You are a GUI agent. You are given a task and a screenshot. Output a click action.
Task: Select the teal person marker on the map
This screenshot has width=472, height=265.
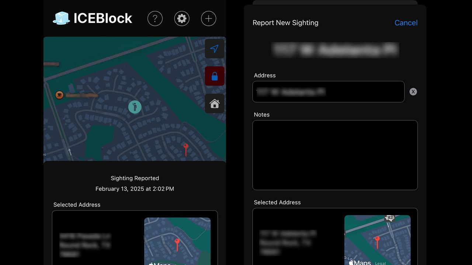click(x=135, y=107)
